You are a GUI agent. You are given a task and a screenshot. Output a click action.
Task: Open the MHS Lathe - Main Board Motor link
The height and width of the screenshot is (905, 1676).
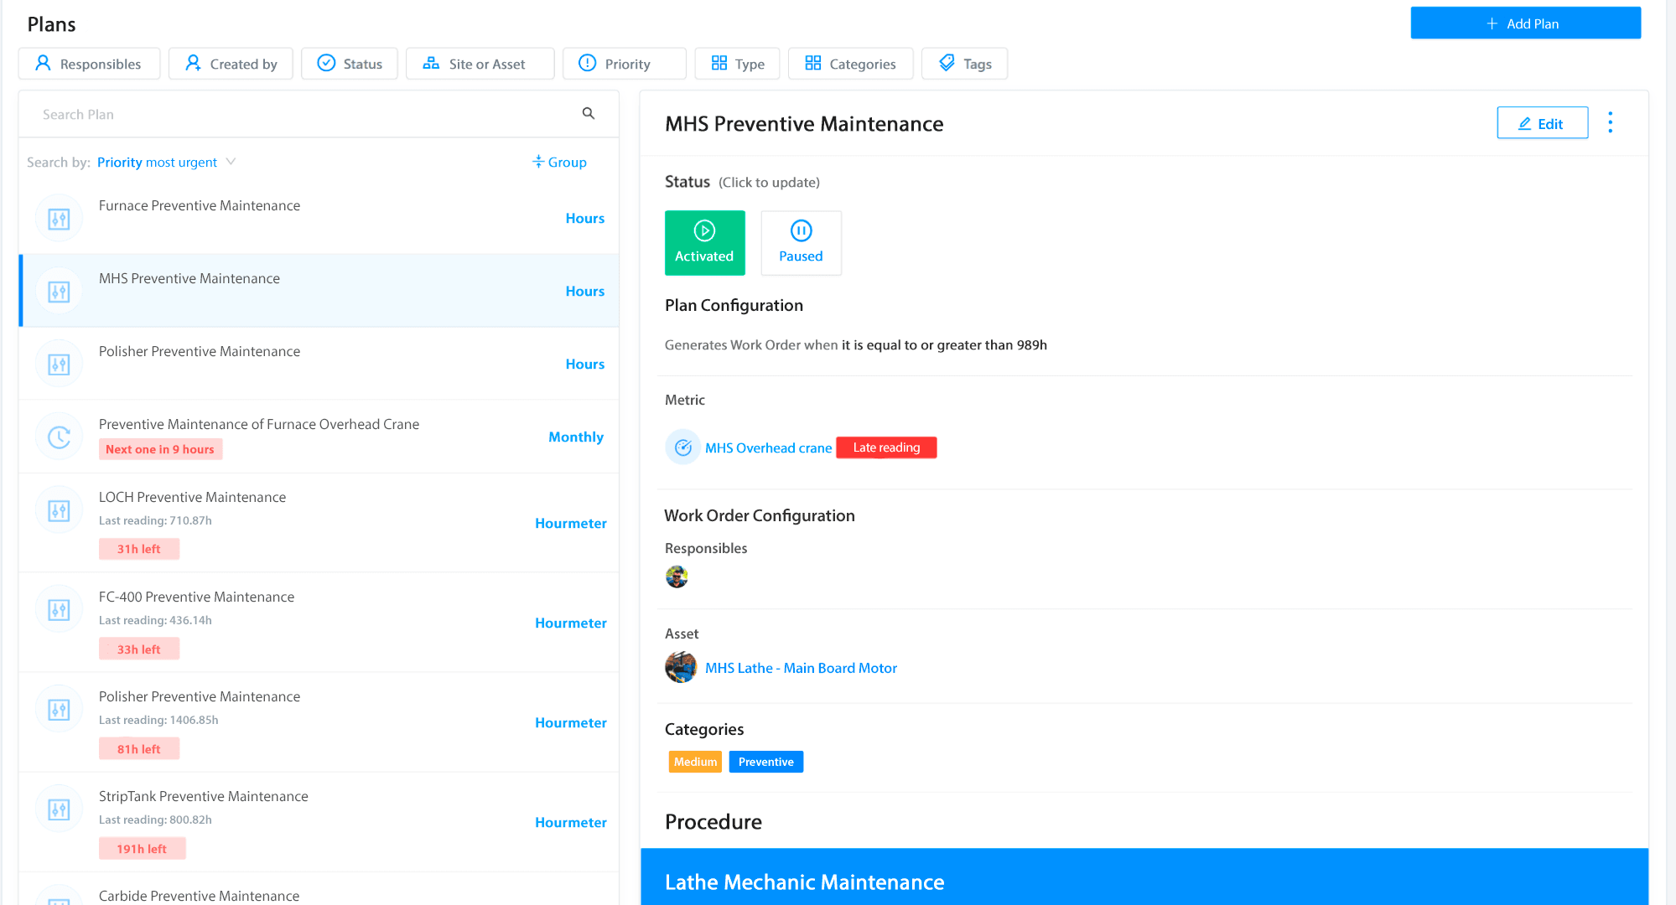801,668
